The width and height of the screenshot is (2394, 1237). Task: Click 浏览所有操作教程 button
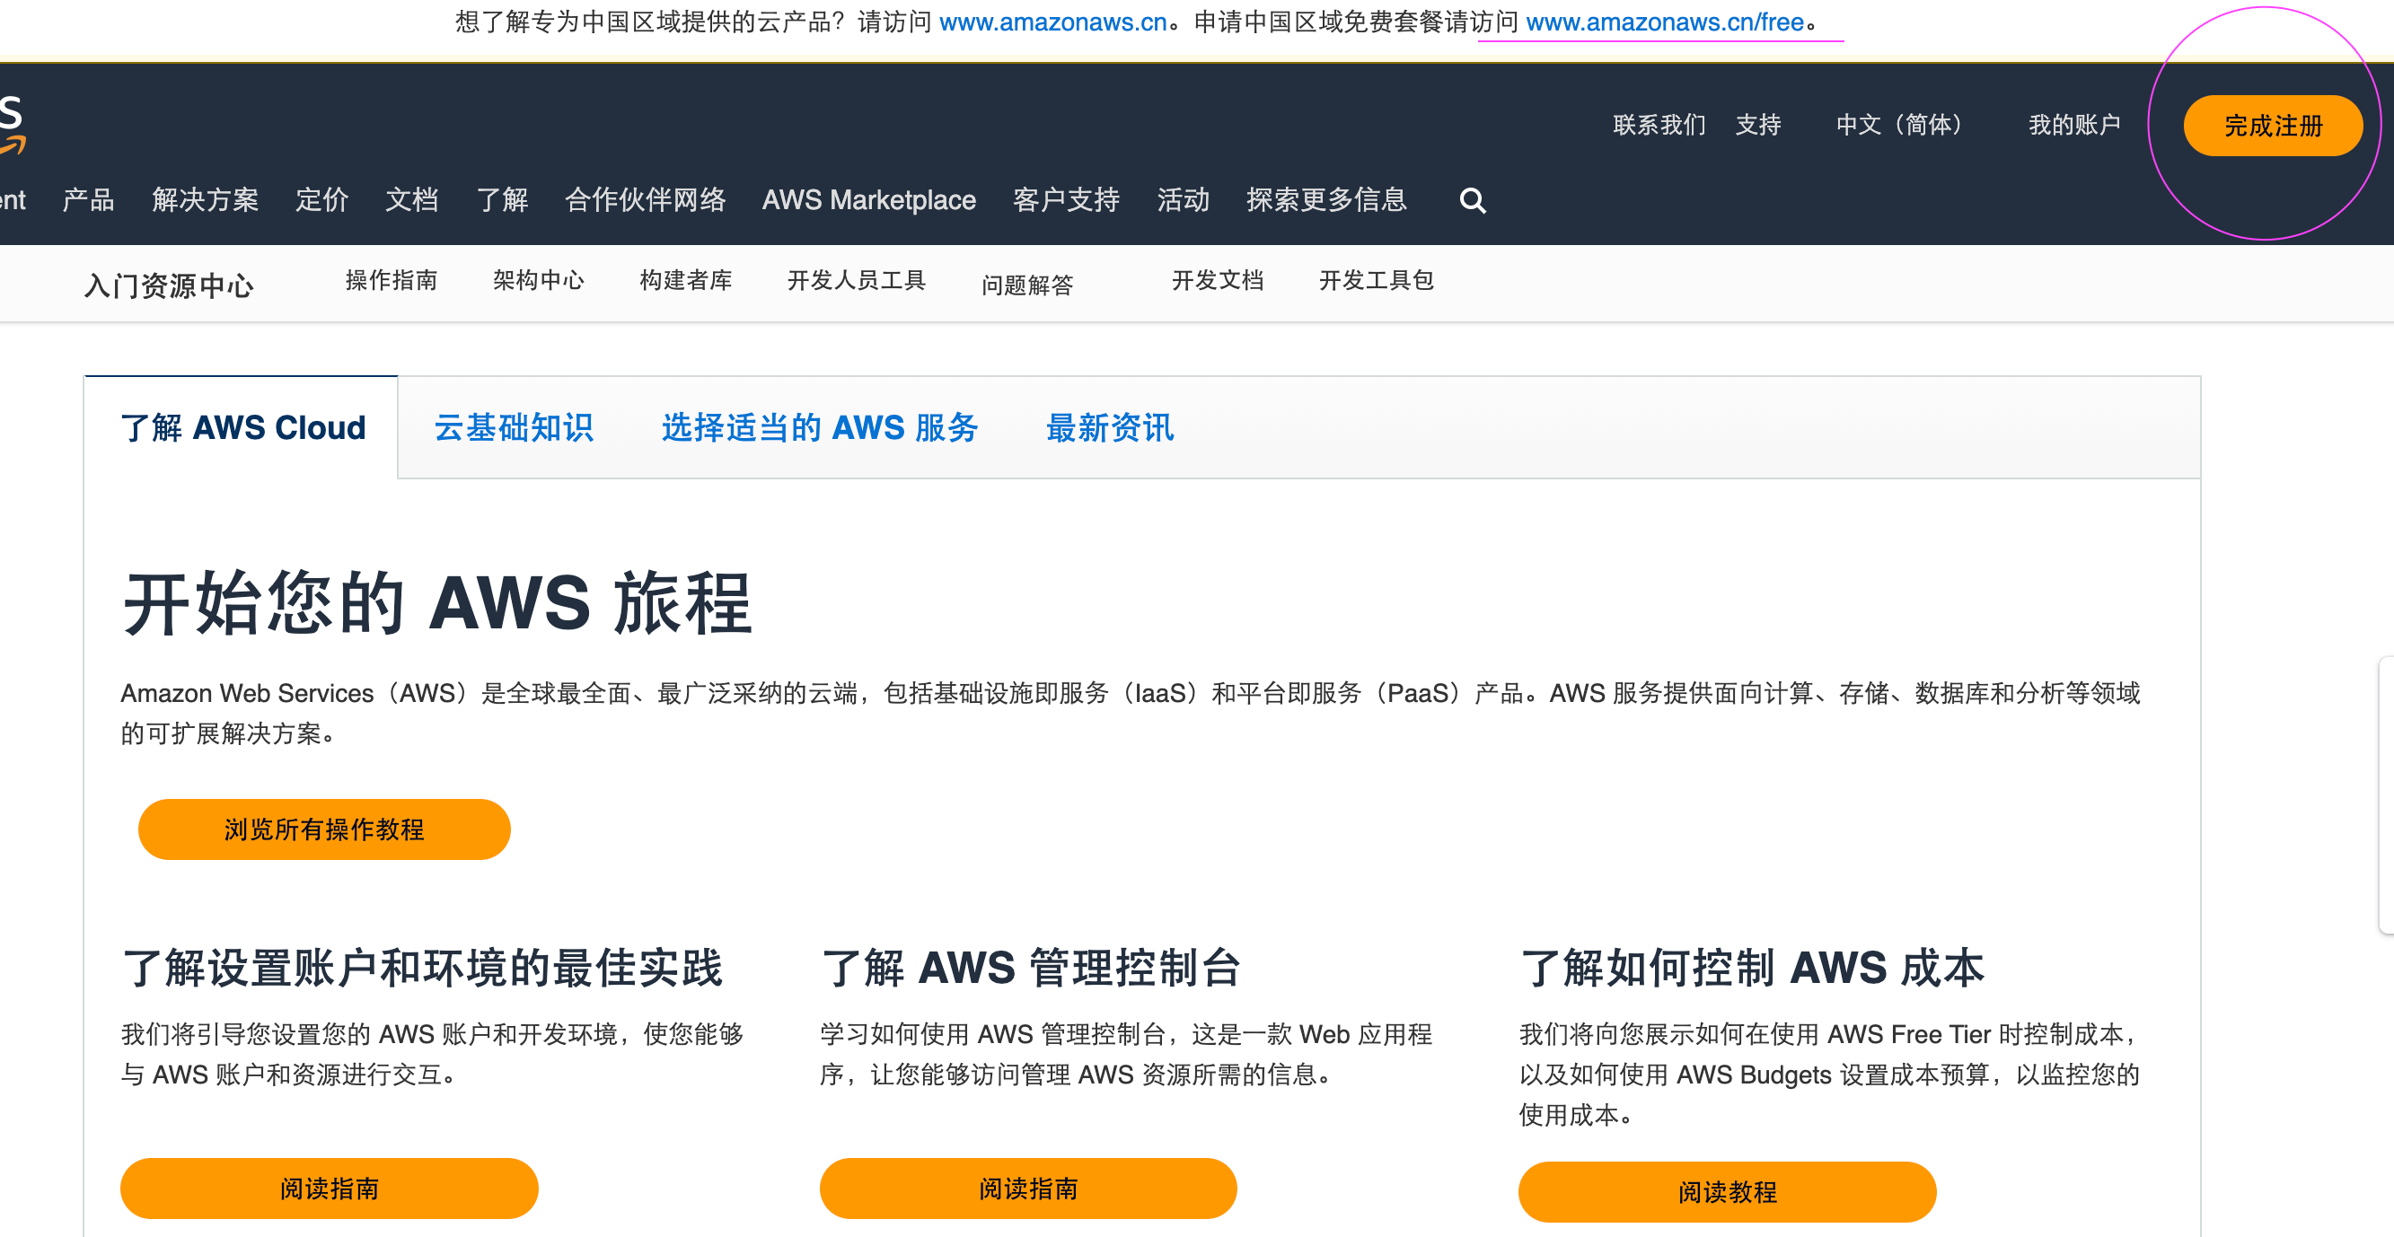(324, 829)
